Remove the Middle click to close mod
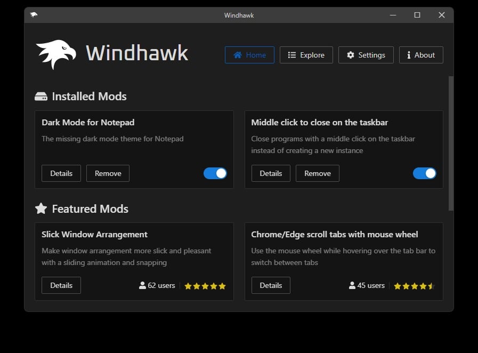 coord(318,173)
